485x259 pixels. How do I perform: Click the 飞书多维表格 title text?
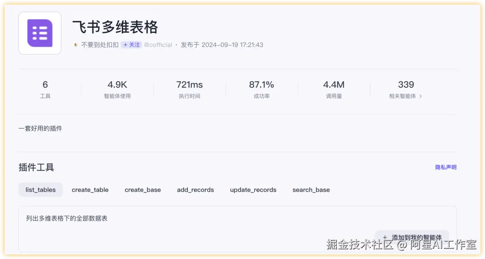click(115, 27)
